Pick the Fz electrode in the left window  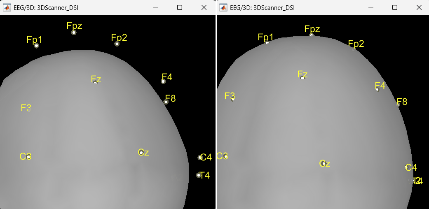pyautogui.click(x=95, y=83)
